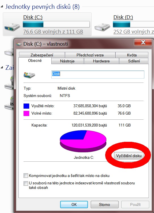Confirm with the OK button
This screenshot has height=213, width=154.
(74, 204)
